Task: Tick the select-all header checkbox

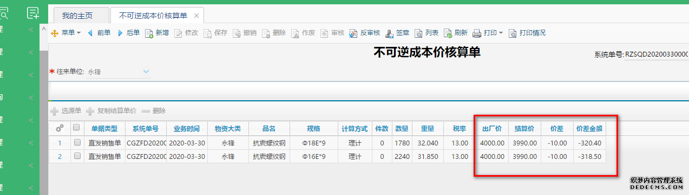Action: coord(77,128)
